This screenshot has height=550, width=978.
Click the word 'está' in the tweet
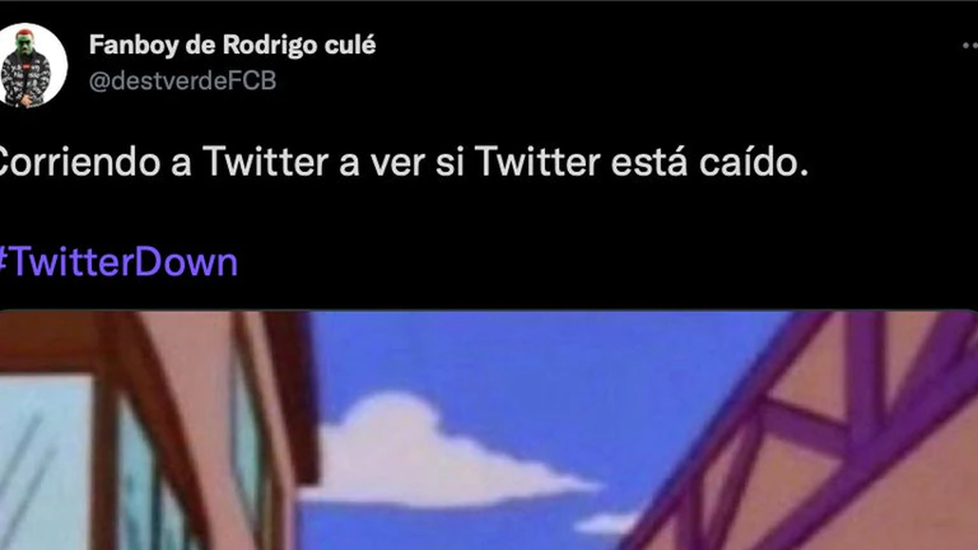pos(647,162)
